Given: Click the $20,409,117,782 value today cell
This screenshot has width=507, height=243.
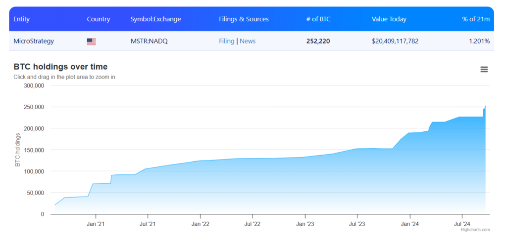Looking at the screenshot, I should [x=395, y=41].
